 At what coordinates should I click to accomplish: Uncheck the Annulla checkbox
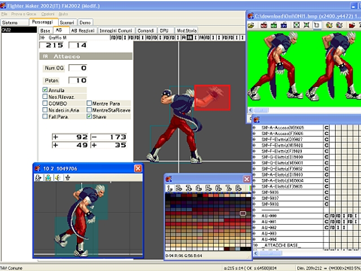pyautogui.click(x=45, y=90)
